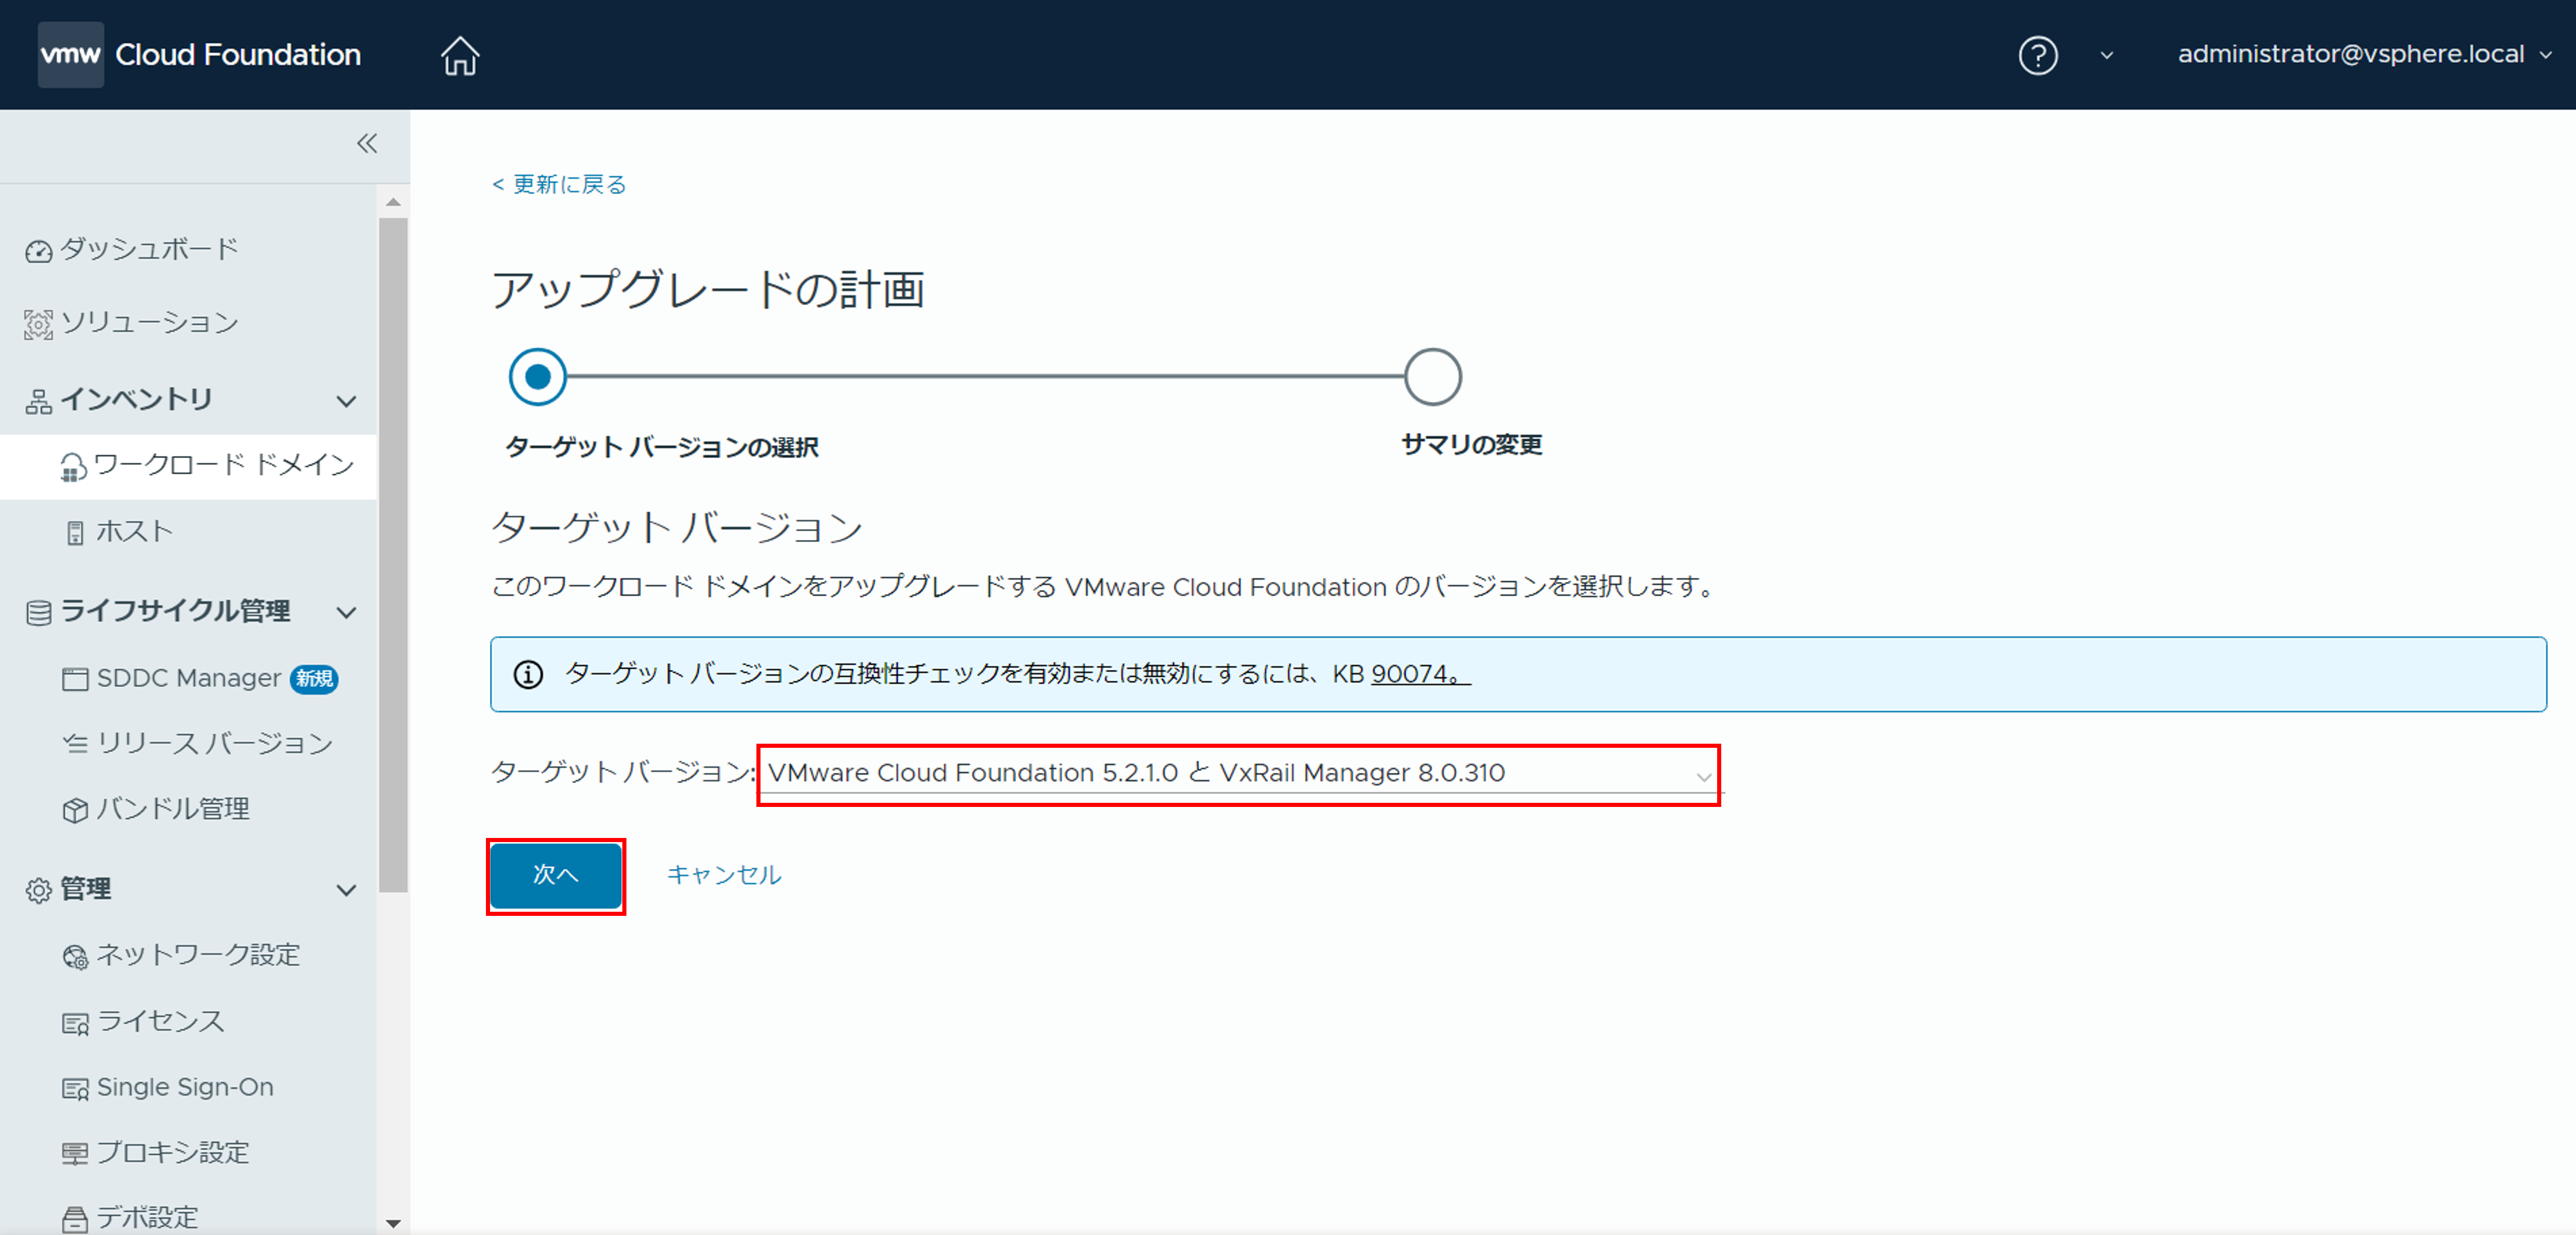This screenshot has height=1235, width=2576.
Task: Click サマリの変更 step label
Action: tap(1471, 445)
